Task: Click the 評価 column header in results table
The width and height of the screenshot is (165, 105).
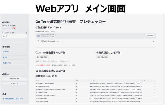Action: click(x=77, y=80)
